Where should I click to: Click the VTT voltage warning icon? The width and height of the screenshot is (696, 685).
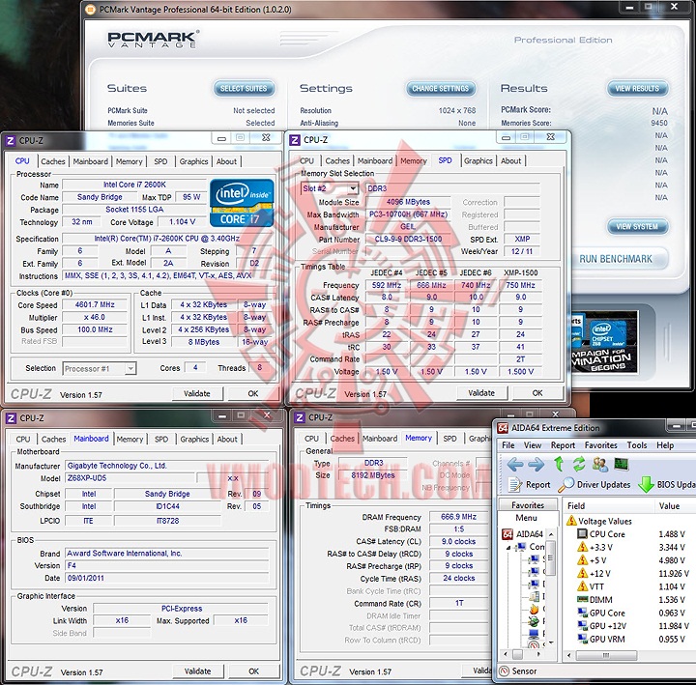pos(582,586)
